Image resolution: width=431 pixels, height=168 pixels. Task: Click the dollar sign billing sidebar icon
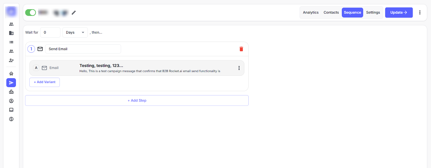pos(11,119)
